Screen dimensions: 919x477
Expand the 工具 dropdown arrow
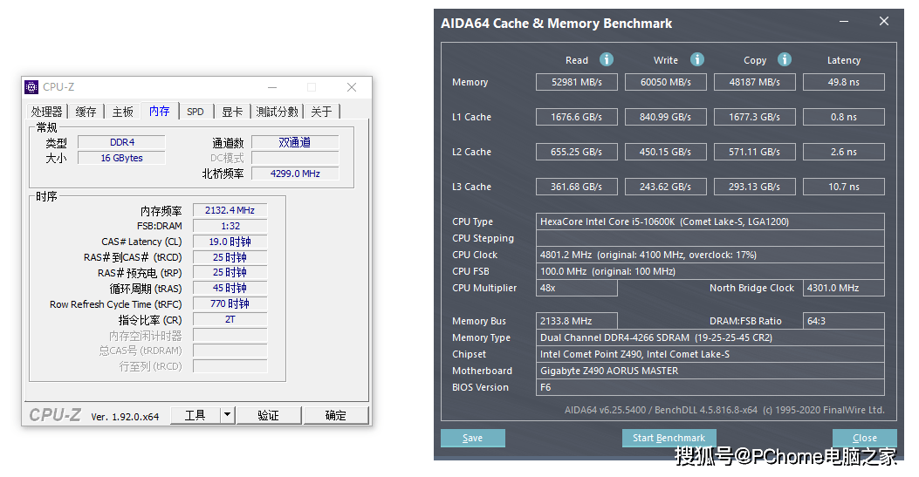tap(228, 416)
